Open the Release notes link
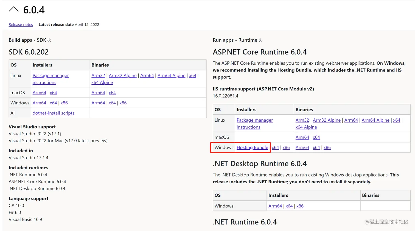 (21, 25)
